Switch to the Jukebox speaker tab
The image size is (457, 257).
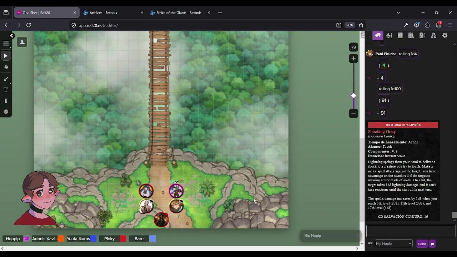pos(422,36)
